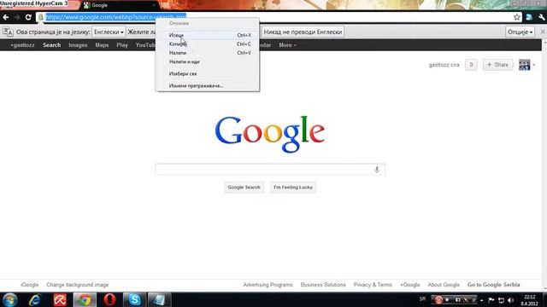The width and height of the screenshot is (547, 307).
Task: Select the Google browser tab
Action: pyautogui.click(x=120, y=5)
